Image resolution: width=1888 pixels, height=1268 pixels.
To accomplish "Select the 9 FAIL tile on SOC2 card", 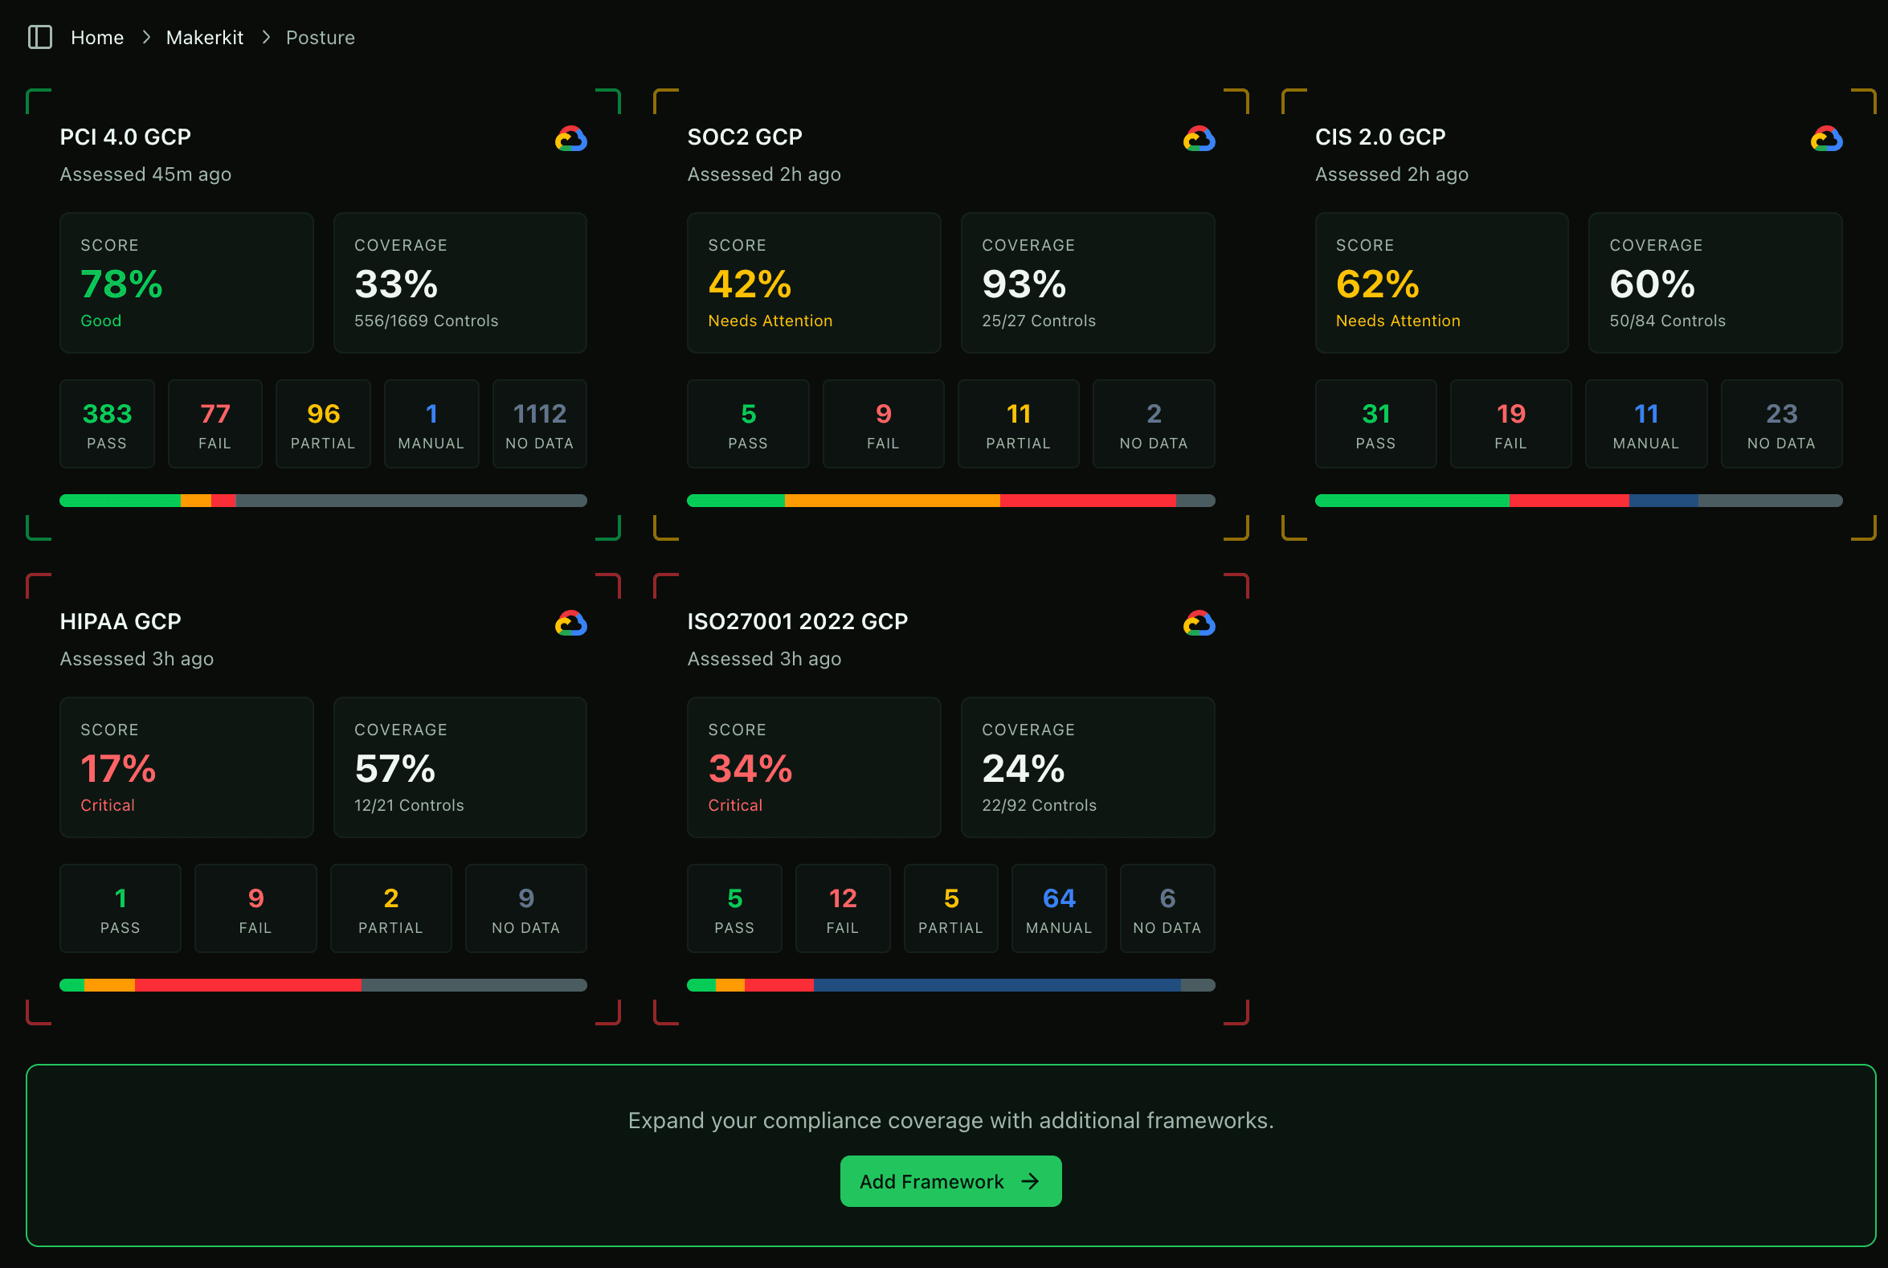I will 883,423.
